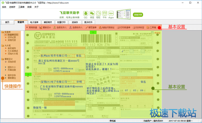Open the 关于 menu
Screen dimensions: 202x123
pos(36,7)
